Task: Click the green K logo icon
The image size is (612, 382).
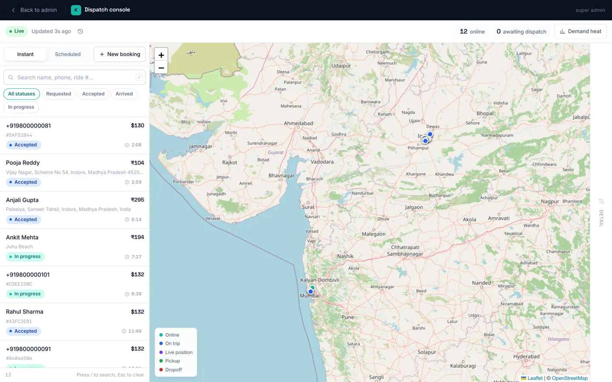Action: pos(76,10)
